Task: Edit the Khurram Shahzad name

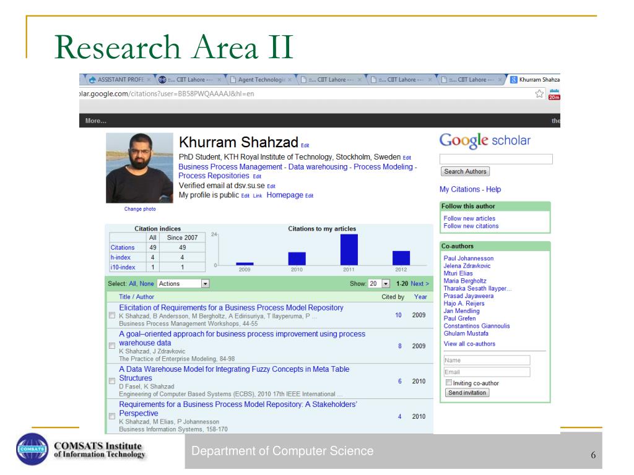Action: point(305,145)
